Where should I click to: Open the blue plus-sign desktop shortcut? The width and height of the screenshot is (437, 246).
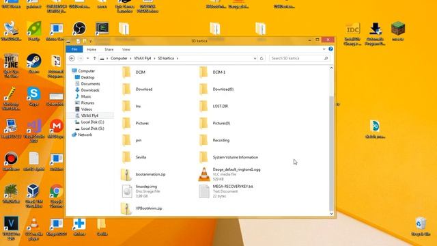pyautogui.click(x=79, y=223)
